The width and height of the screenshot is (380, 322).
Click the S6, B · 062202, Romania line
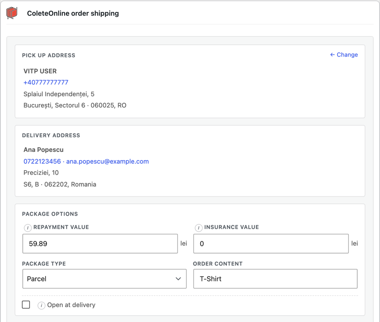pyautogui.click(x=60, y=184)
